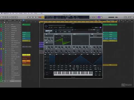Viewport: 134px width, 100px height.
Task: Click the Add Track plus button
Action: coord(2,22)
